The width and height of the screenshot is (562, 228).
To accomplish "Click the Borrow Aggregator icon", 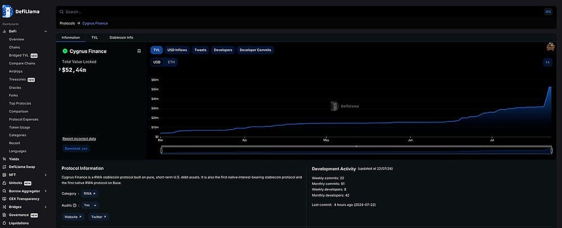I will [4, 191].
